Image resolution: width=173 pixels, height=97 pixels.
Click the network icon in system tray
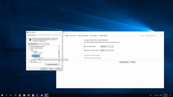pyautogui.click(x=156, y=95)
